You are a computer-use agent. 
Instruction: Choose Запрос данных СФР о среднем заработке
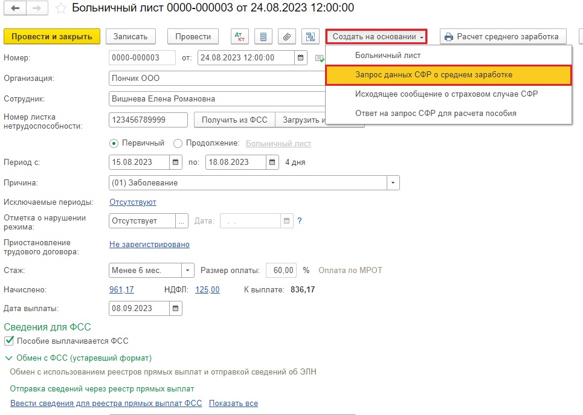pyautogui.click(x=448, y=75)
